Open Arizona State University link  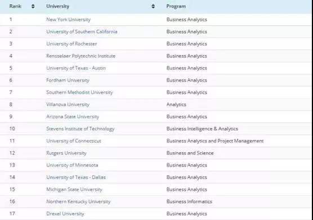click(73, 117)
